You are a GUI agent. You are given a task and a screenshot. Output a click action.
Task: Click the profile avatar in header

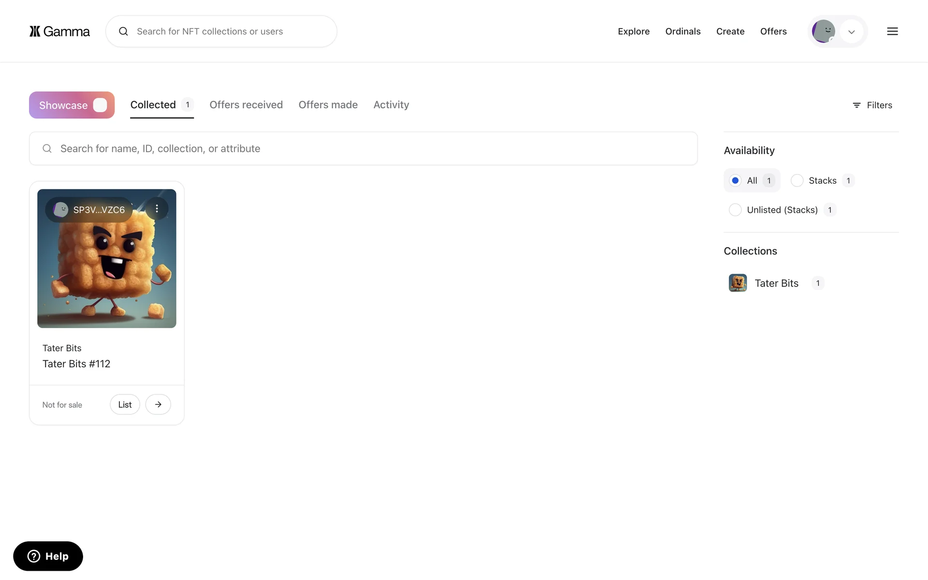824,31
